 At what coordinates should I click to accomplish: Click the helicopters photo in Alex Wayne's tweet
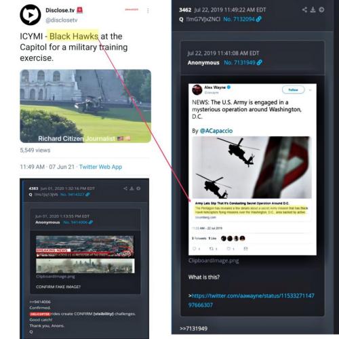(x=252, y=167)
